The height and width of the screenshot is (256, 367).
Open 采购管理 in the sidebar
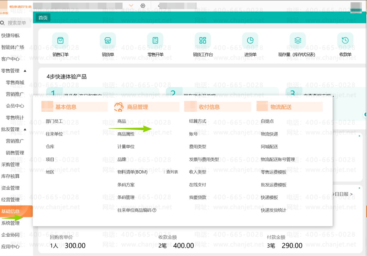10,165
